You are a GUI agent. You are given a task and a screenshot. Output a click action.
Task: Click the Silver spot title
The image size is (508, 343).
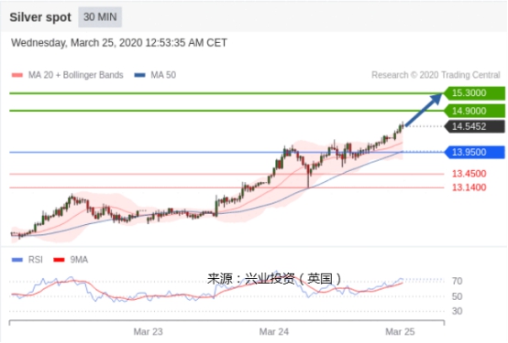click(40, 17)
